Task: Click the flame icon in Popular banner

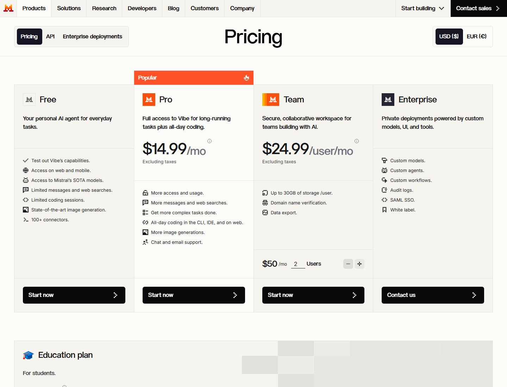Action: pos(246,78)
